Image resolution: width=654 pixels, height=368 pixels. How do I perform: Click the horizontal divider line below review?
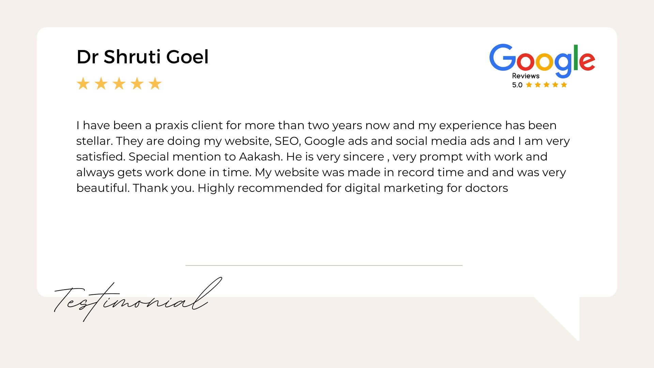tap(324, 265)
